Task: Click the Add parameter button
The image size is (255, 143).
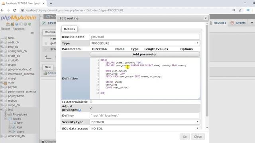Action: pyautogui.click(x=145, y=54)
